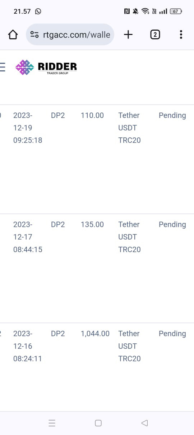Viewport: 194px width, 435px height.
Task: Select the RIDDER brand name text
Action: pos(57,66)
